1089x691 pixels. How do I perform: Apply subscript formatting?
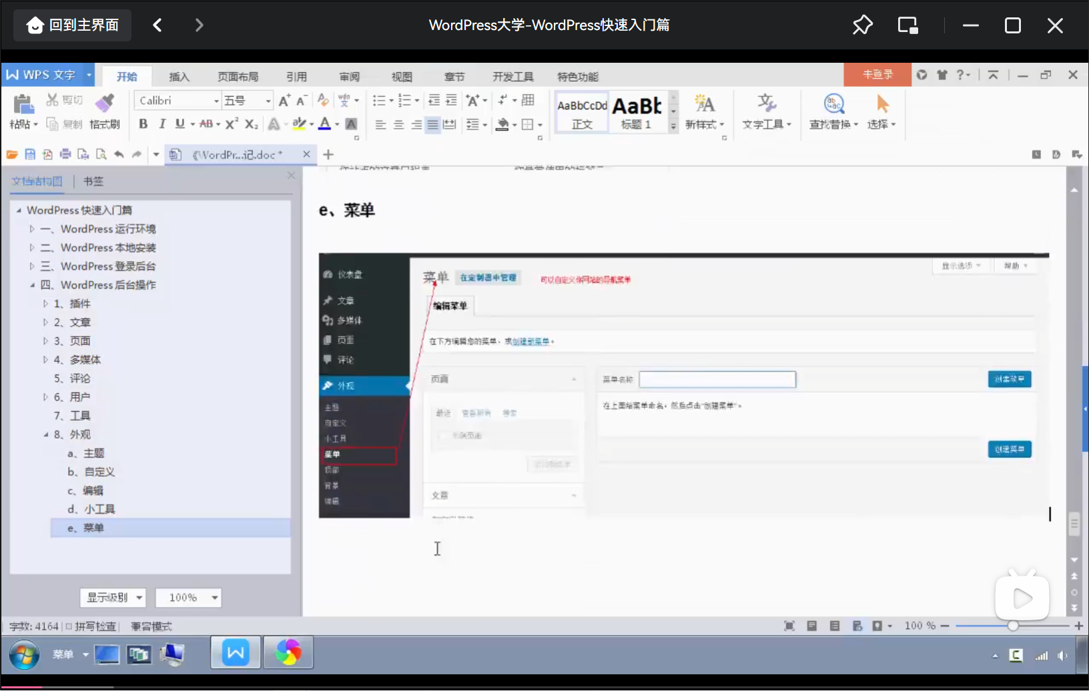[x=251, y=124]
